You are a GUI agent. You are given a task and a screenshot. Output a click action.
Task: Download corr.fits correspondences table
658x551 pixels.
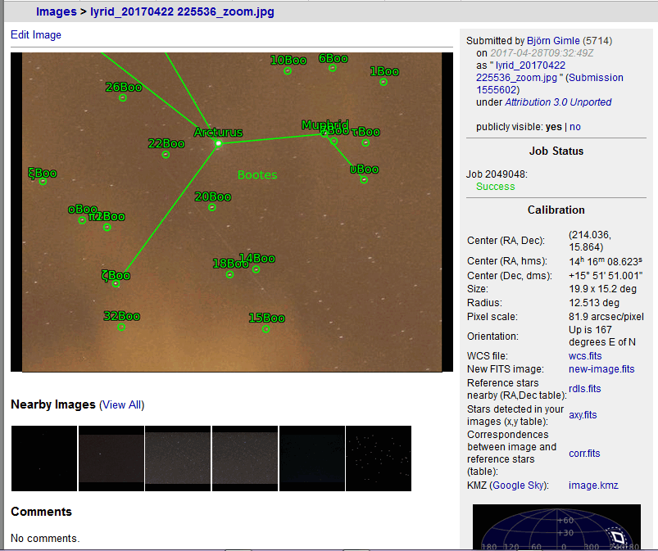click(x=584, y=453)
